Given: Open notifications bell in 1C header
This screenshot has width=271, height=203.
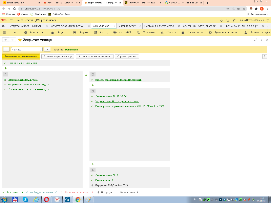Looking at the screenshot, I should click(x=222, y=20).
